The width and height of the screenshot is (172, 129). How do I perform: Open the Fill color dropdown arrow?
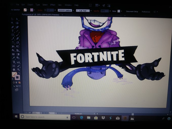28,10
